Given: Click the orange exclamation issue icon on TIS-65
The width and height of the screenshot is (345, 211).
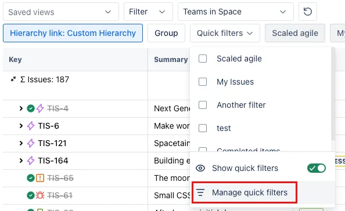Looking at the screenshot, I should point(40,178).
